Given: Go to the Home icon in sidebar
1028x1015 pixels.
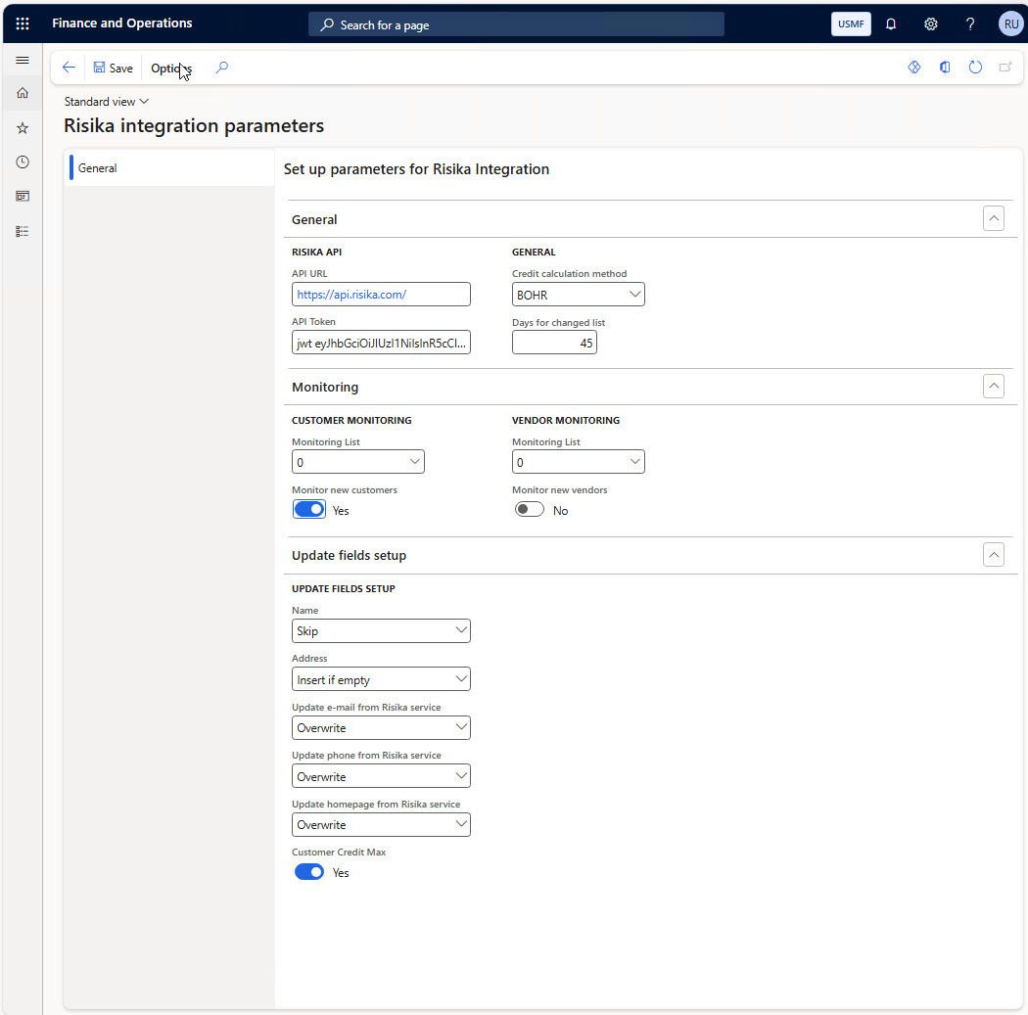Looking at the screenshot, I should 23,93.
